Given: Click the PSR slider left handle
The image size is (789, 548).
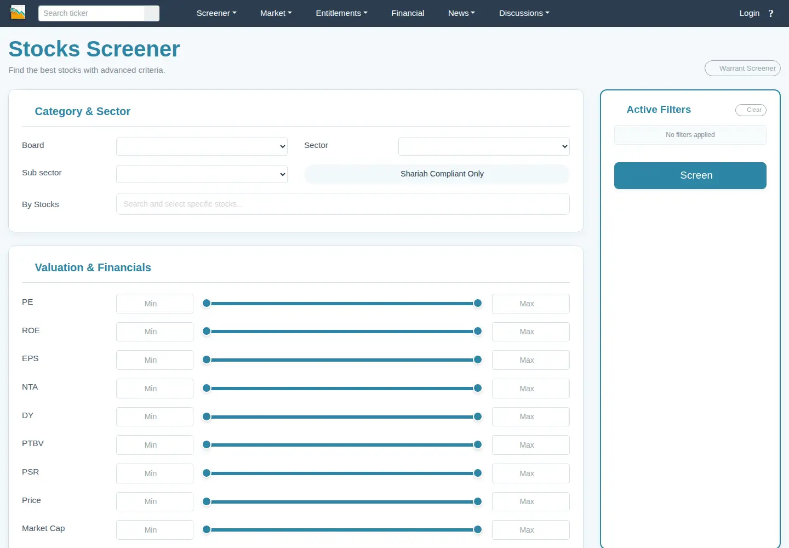Looking at the screenshot, I should 207,473.
